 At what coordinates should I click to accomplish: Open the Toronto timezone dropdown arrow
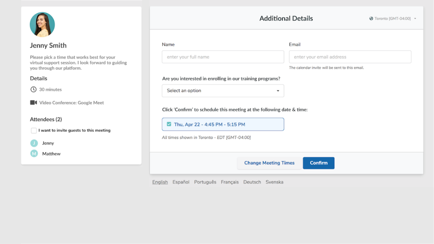415,19
